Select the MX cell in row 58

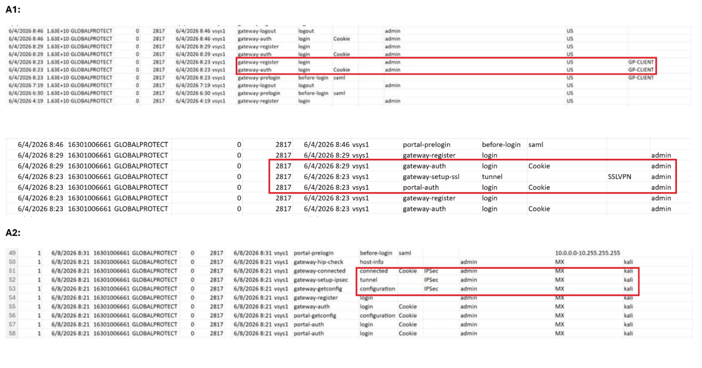click(560, 333)
